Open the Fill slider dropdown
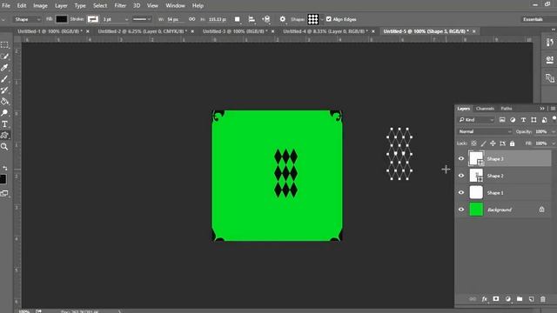 point(554,143)
